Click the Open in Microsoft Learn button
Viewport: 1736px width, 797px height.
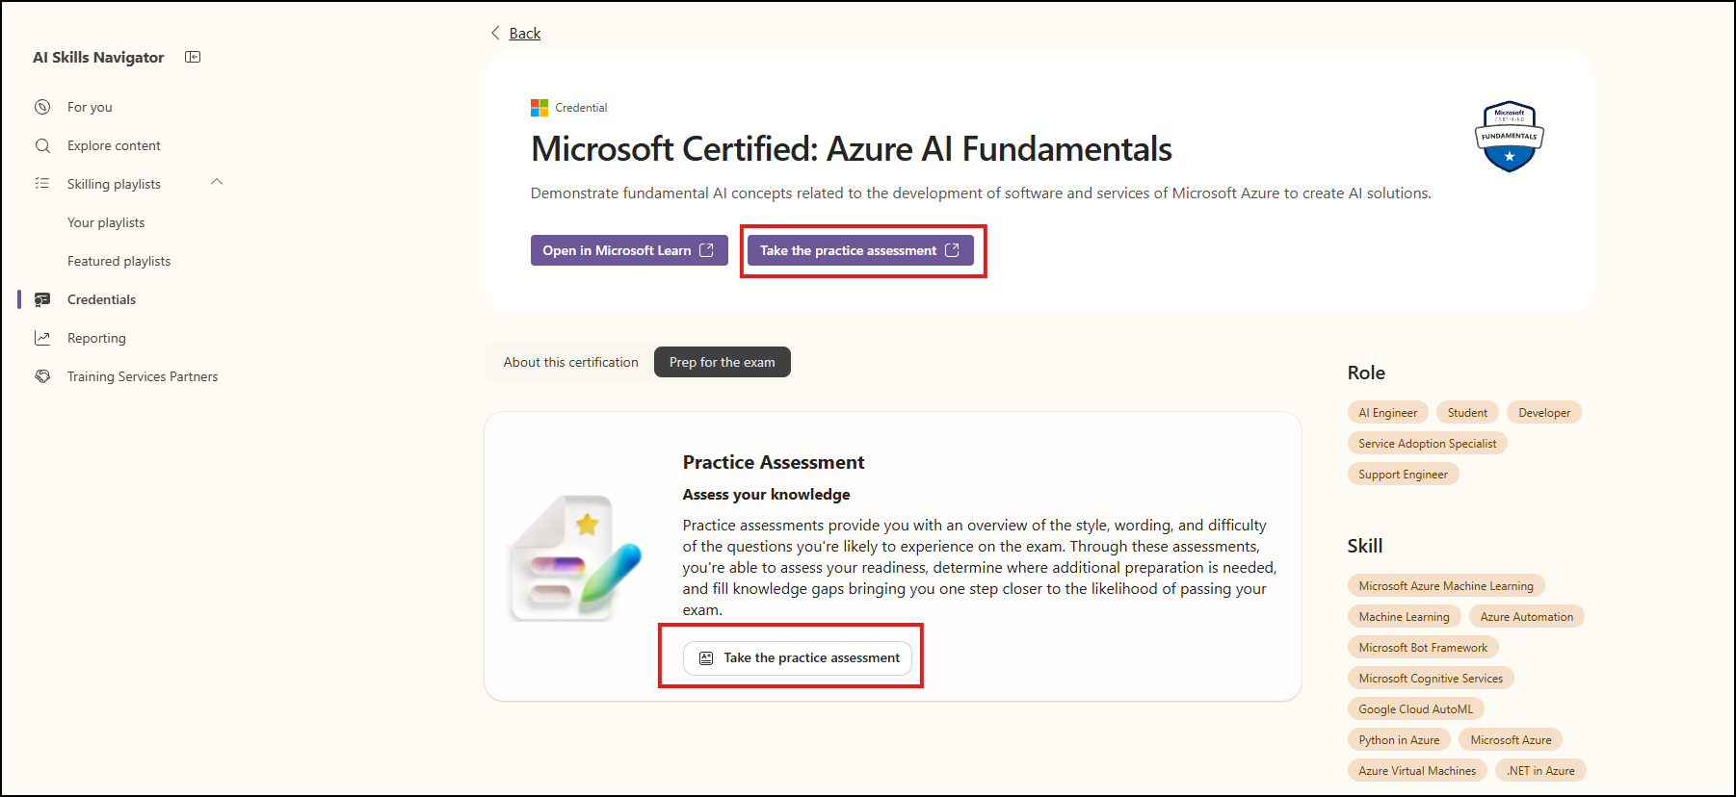click(629, 250)
